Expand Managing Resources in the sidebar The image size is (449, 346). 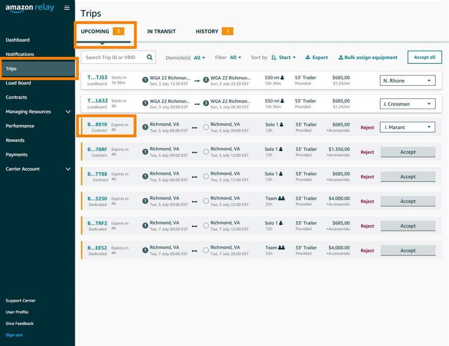[68, 112]
